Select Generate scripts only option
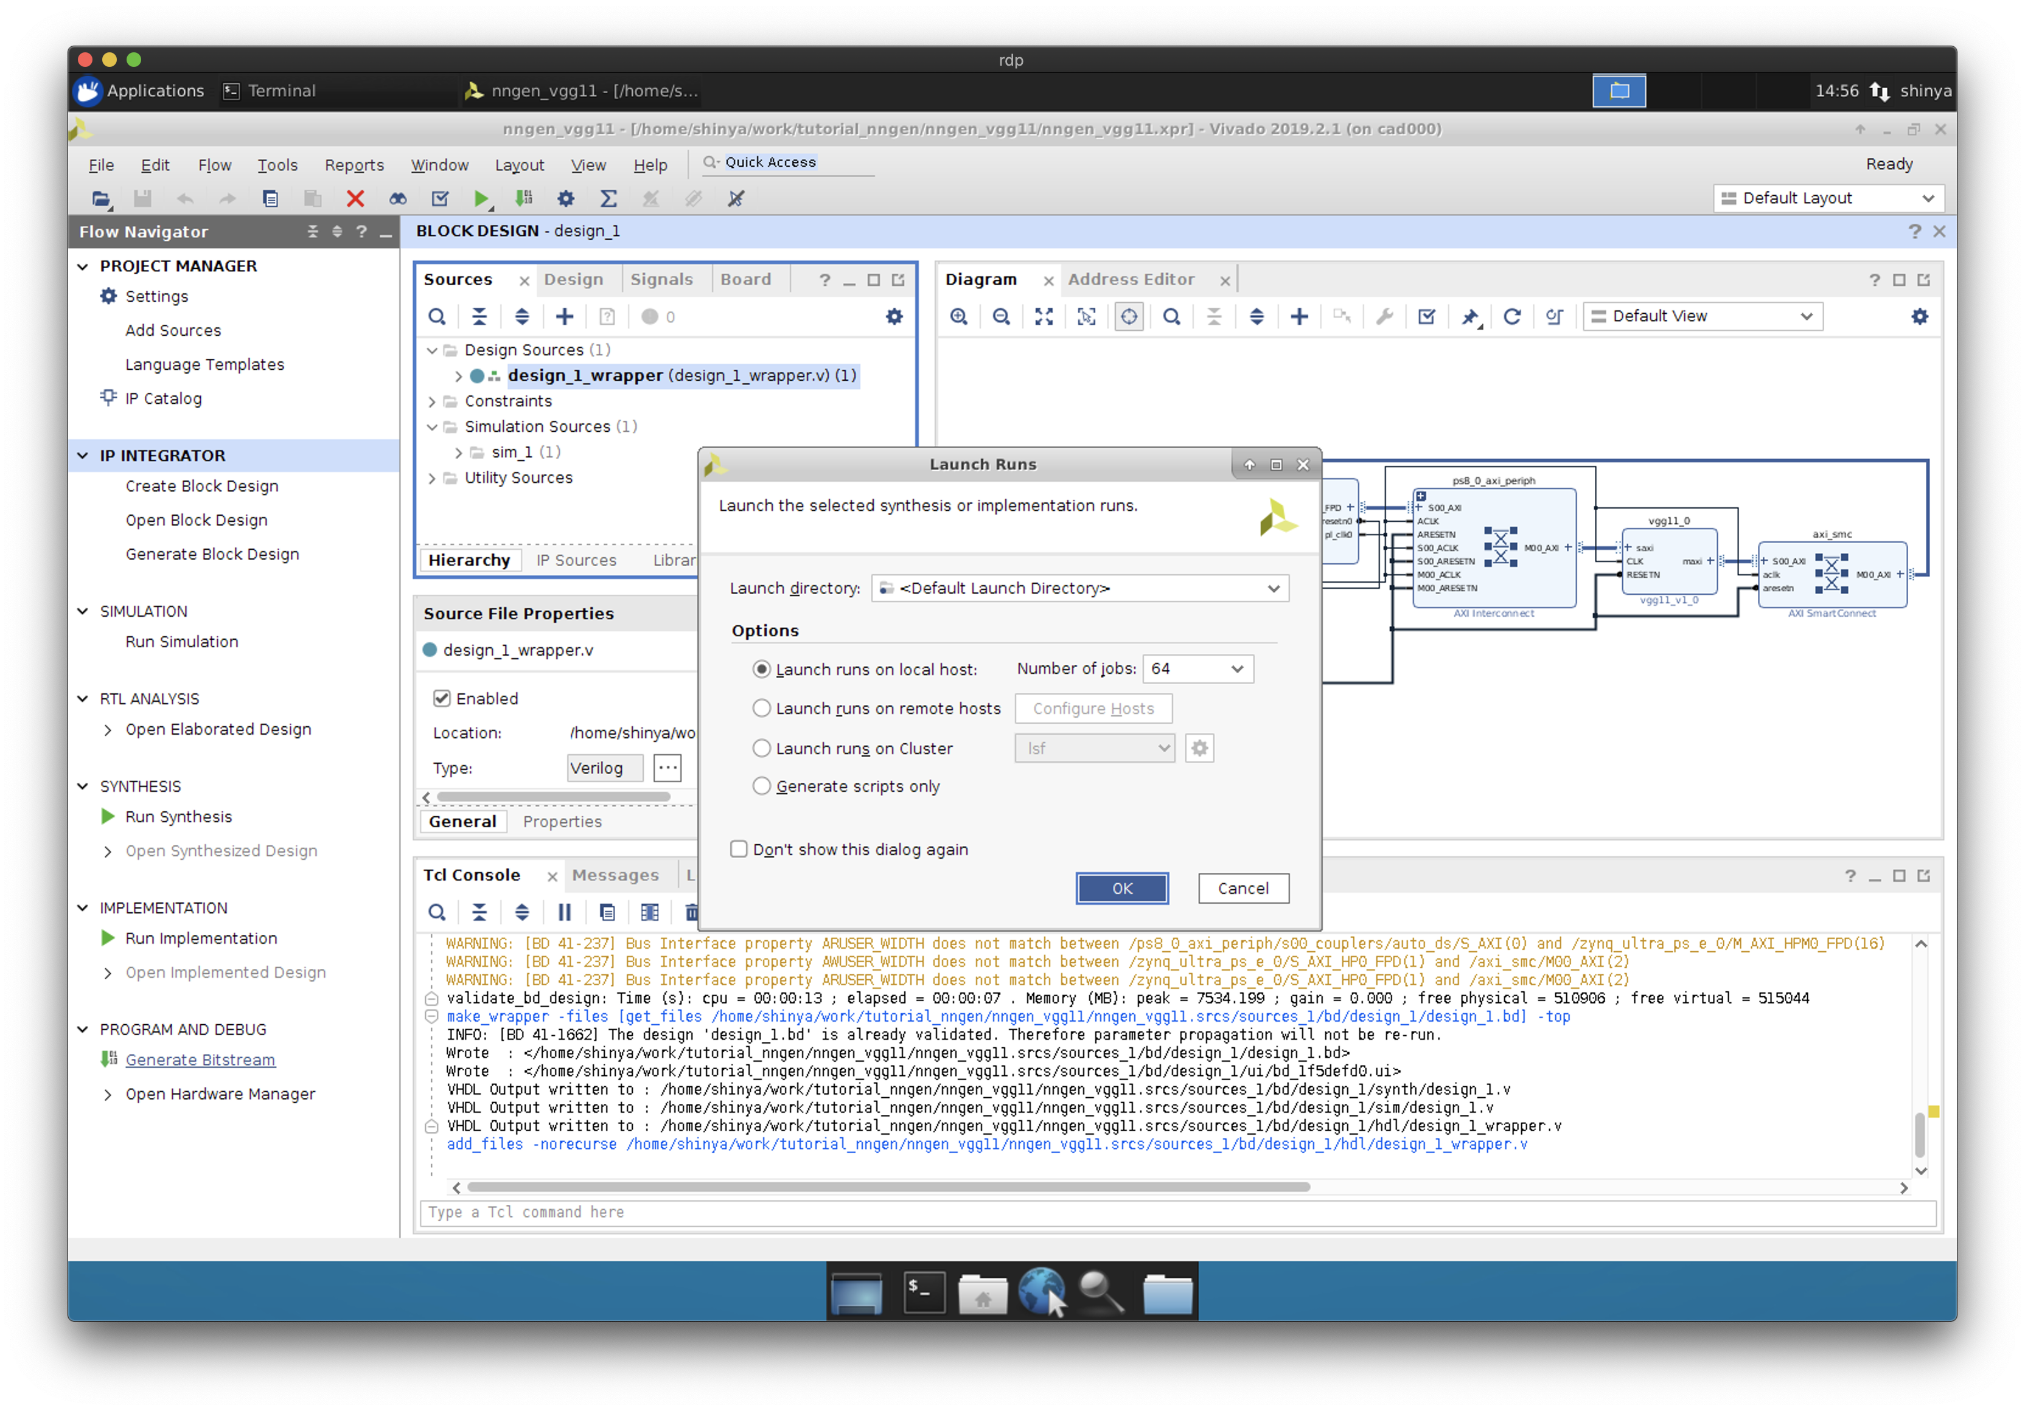This screenshot has width=2025, height=1411. point(761,786)
